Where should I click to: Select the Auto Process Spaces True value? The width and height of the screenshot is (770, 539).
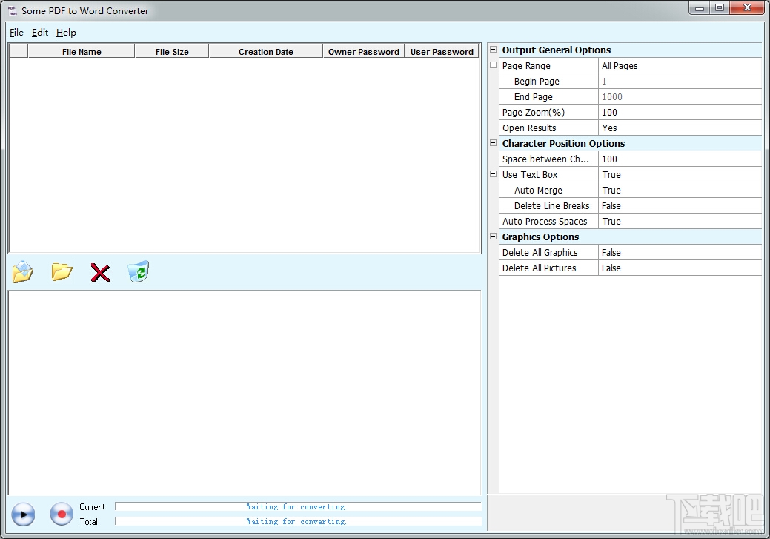click(680, 222)
